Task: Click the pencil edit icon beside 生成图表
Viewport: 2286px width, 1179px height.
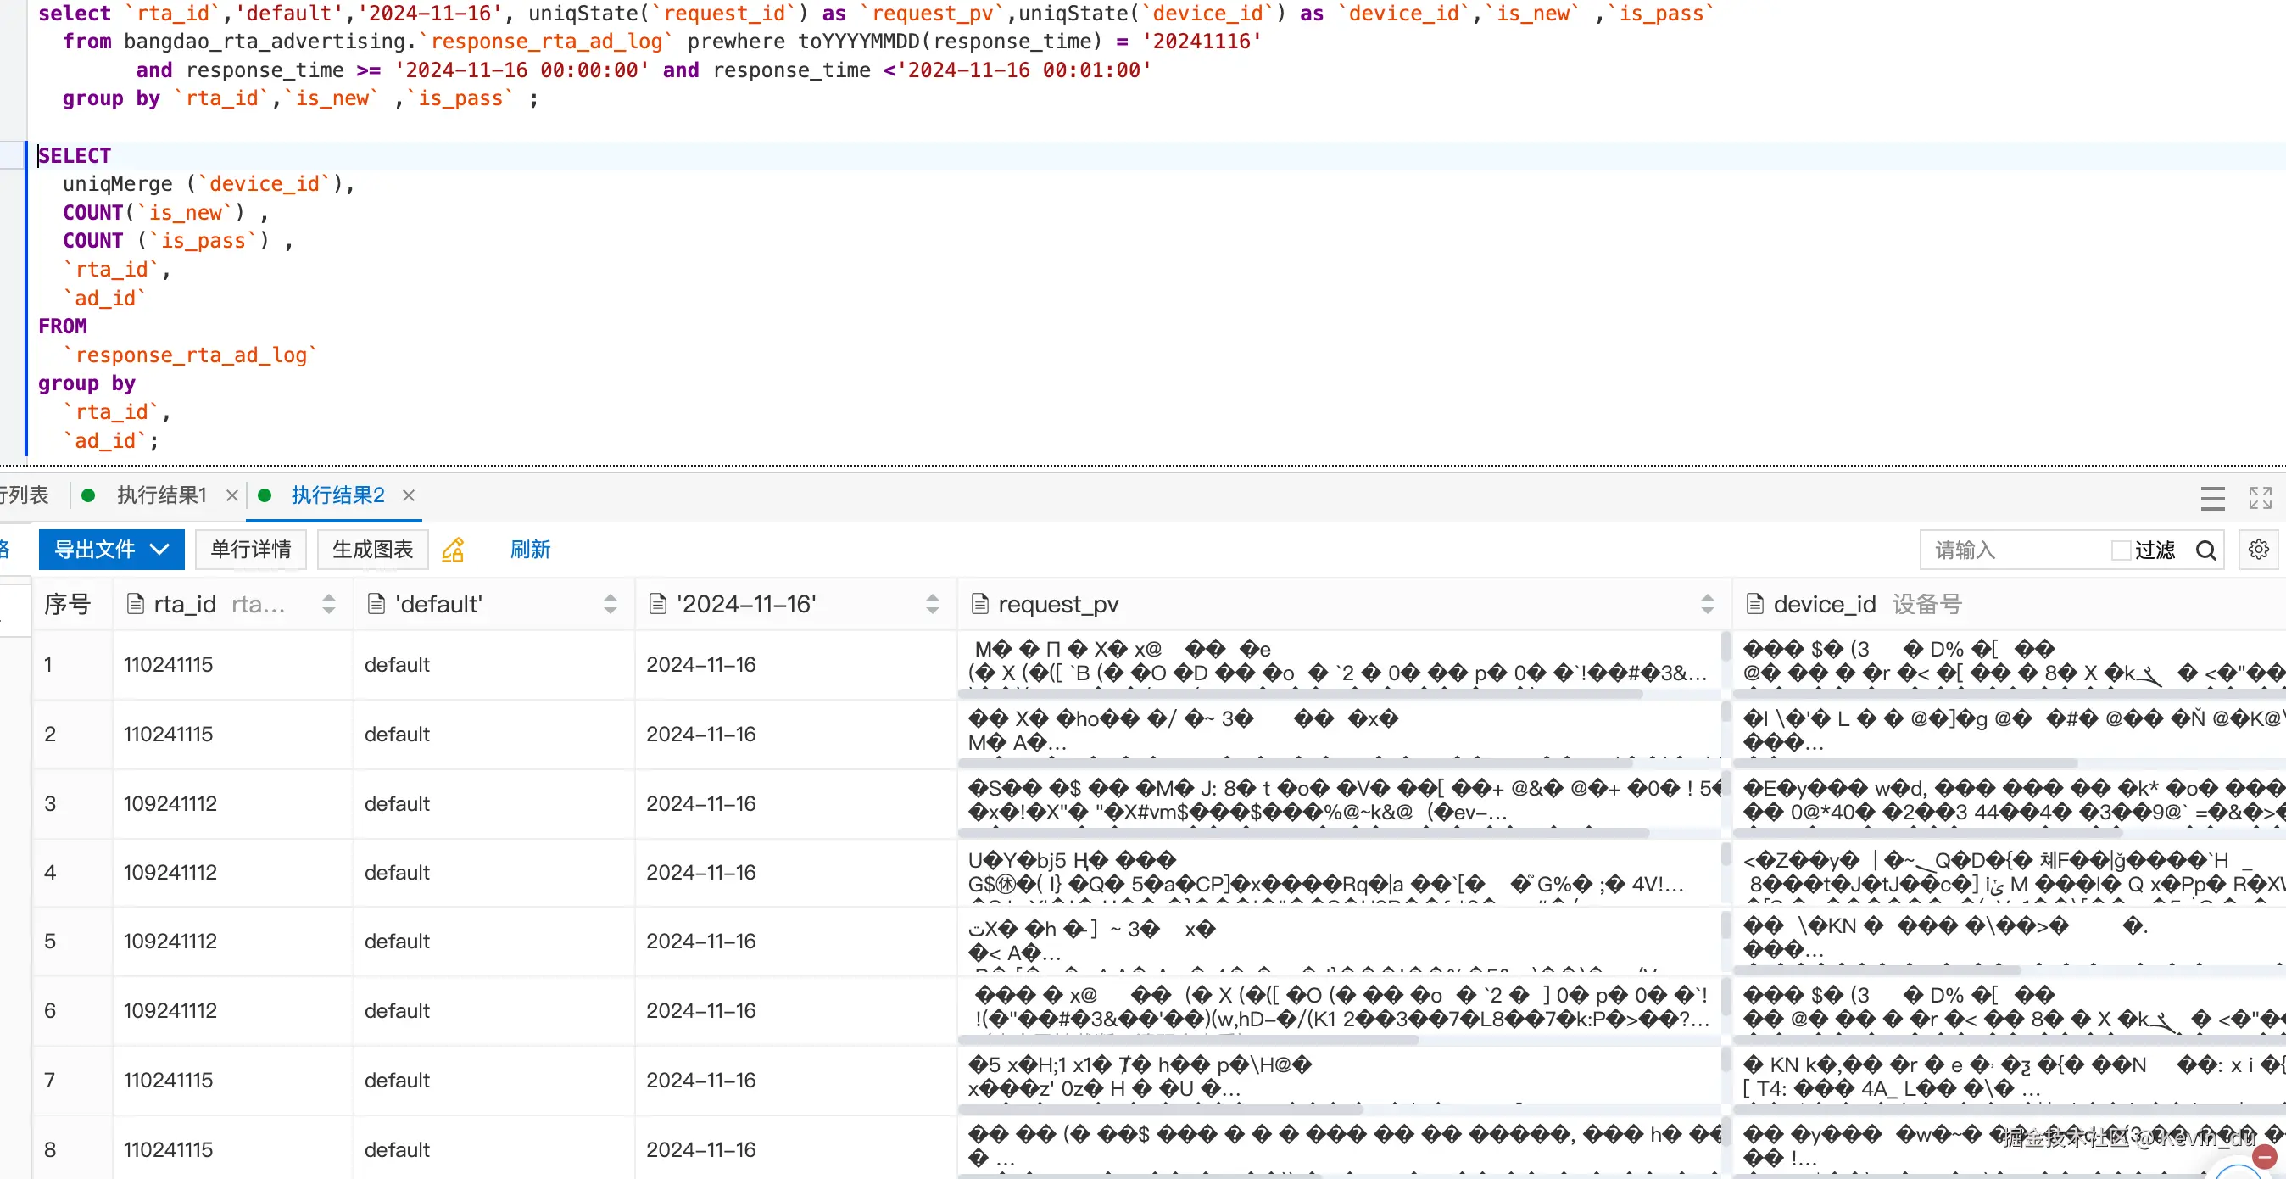Action: [454, 550]
